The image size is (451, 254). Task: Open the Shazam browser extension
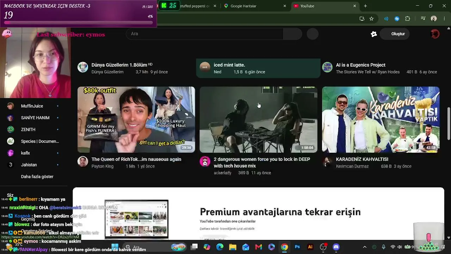click(397, 19)
